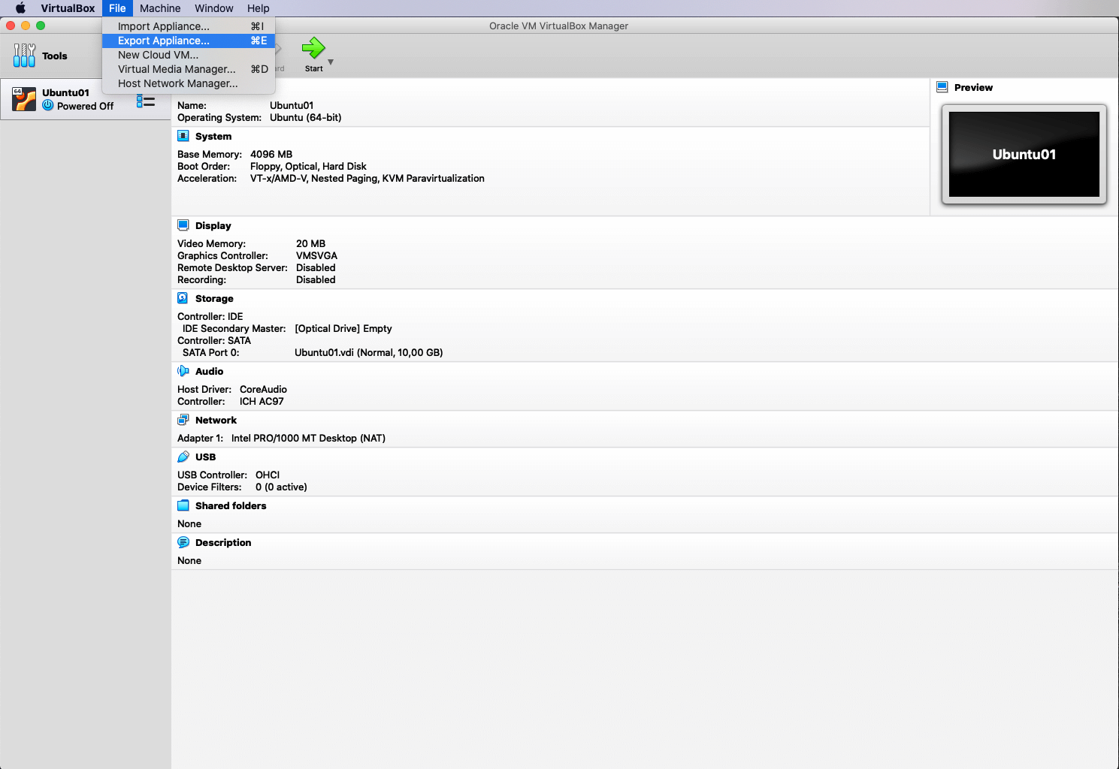This screenshot has width=1119, height=769.
Task: Click the USB Controller OHCI value
Action: pyautogui.click(x=268, y=475)
